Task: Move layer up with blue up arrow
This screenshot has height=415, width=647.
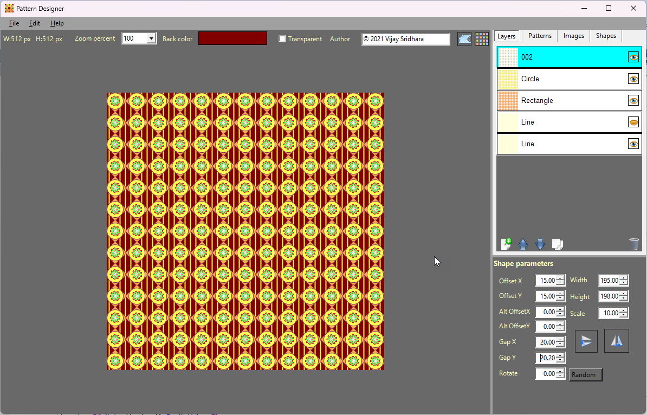Action: click(523, 244)
